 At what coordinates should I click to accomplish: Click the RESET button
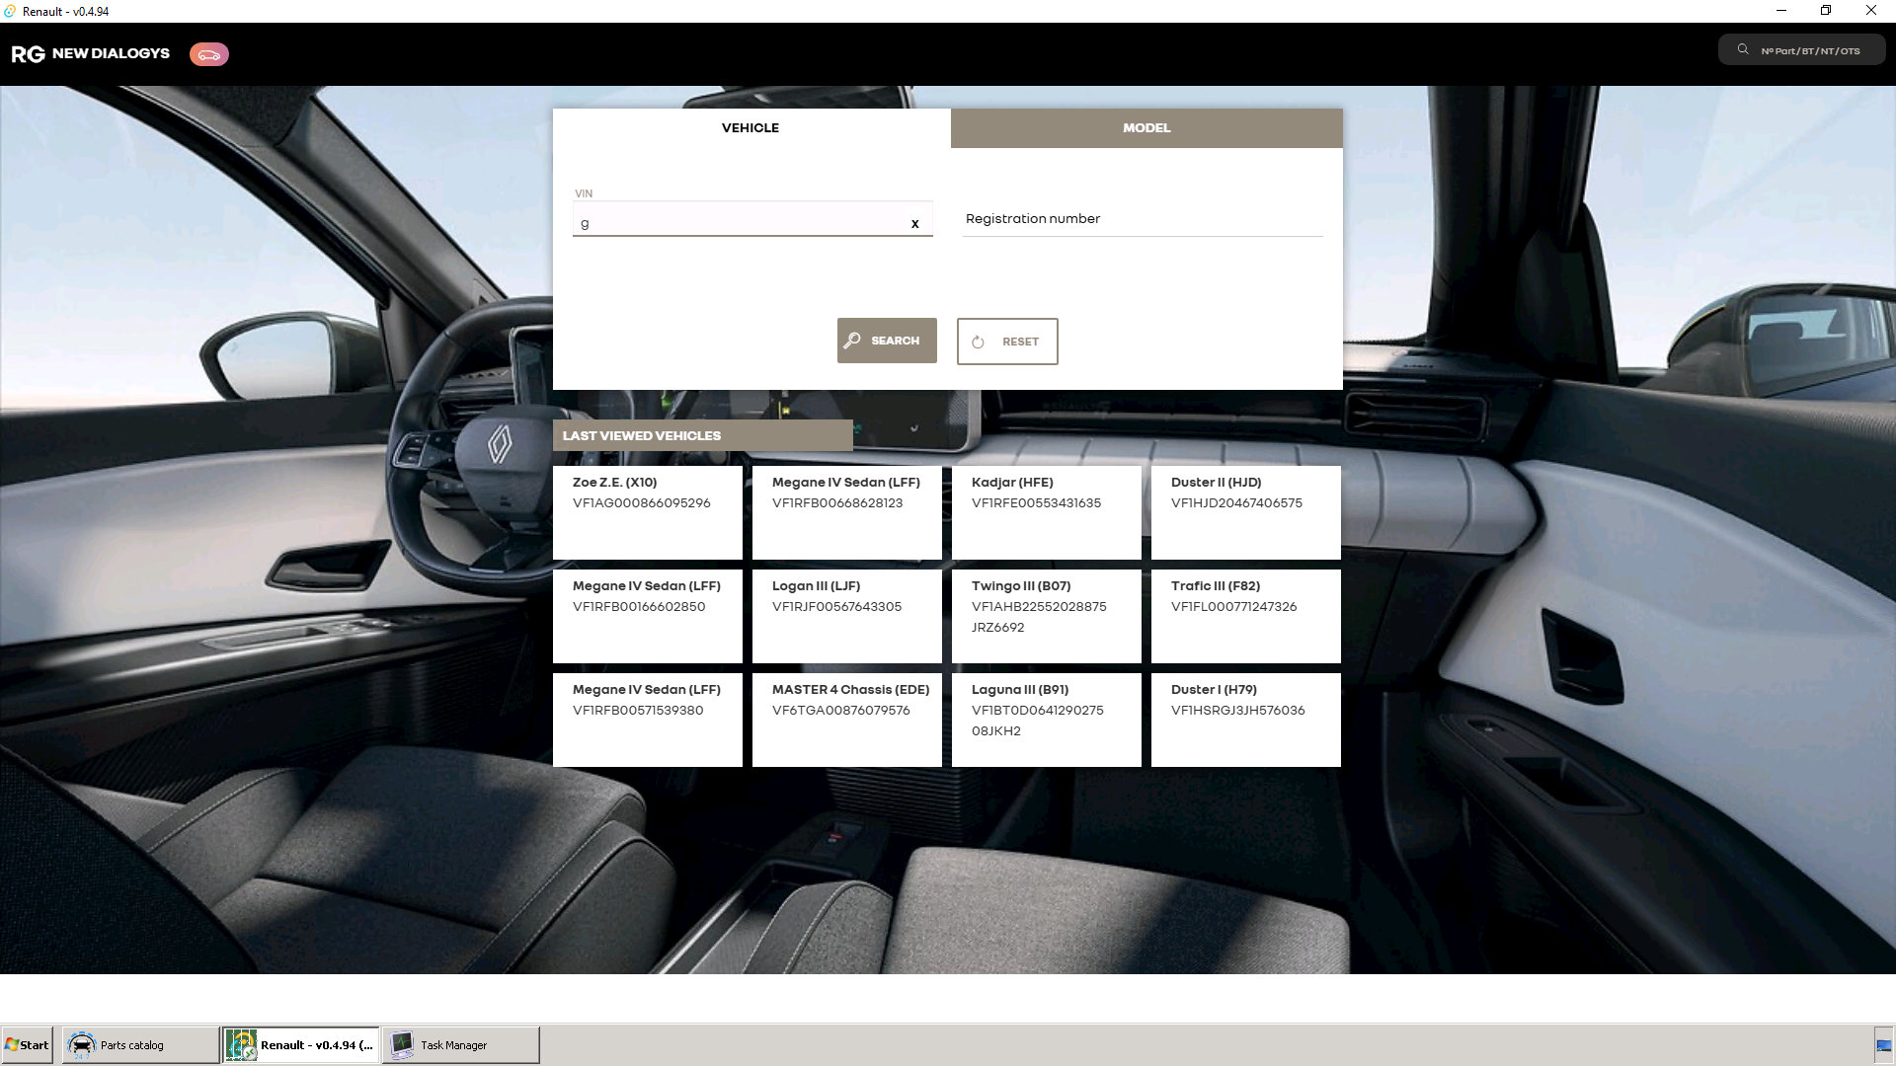(x=1007, y=342)
